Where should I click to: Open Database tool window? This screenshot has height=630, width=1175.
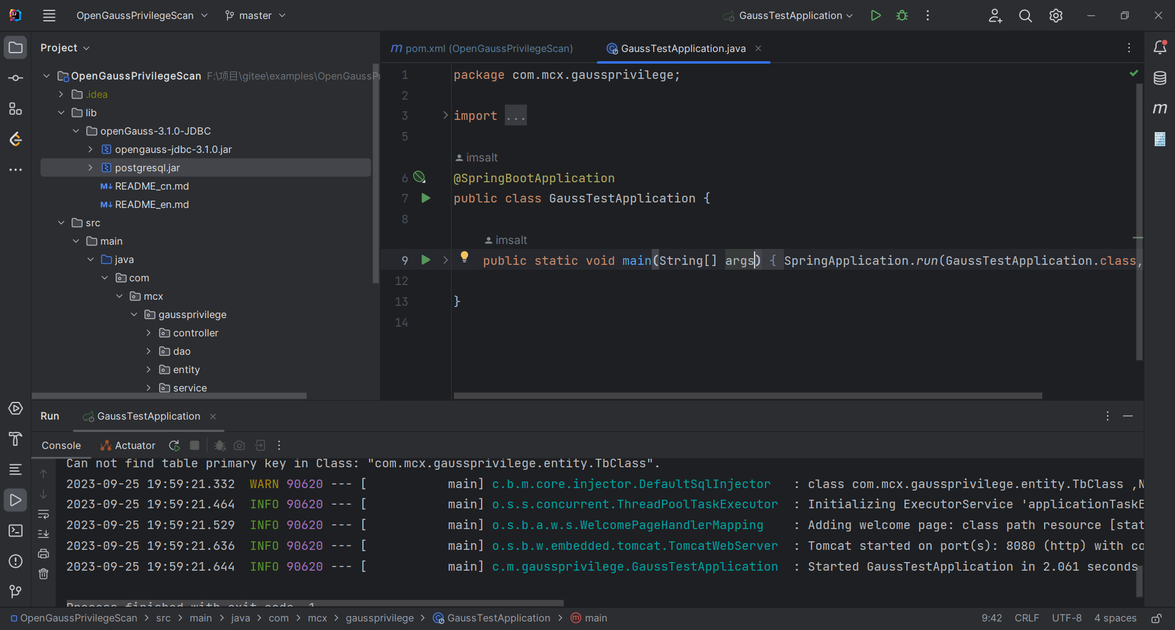(x=1160, y=78)
